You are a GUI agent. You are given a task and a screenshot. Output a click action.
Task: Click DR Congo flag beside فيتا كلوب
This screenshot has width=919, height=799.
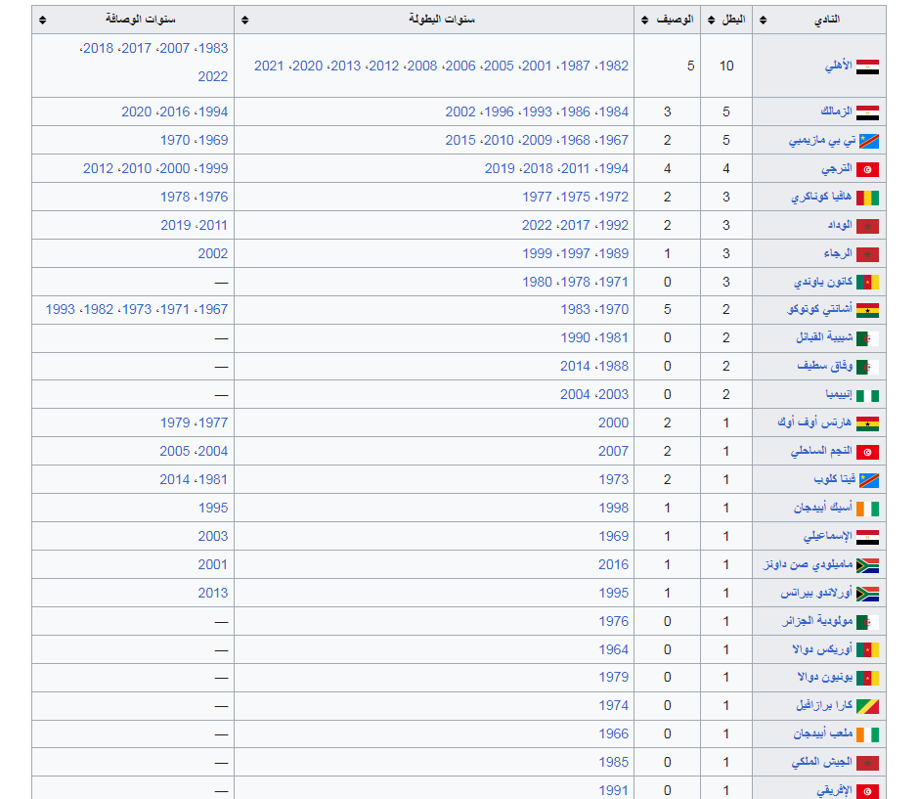(x=868, y=481)
